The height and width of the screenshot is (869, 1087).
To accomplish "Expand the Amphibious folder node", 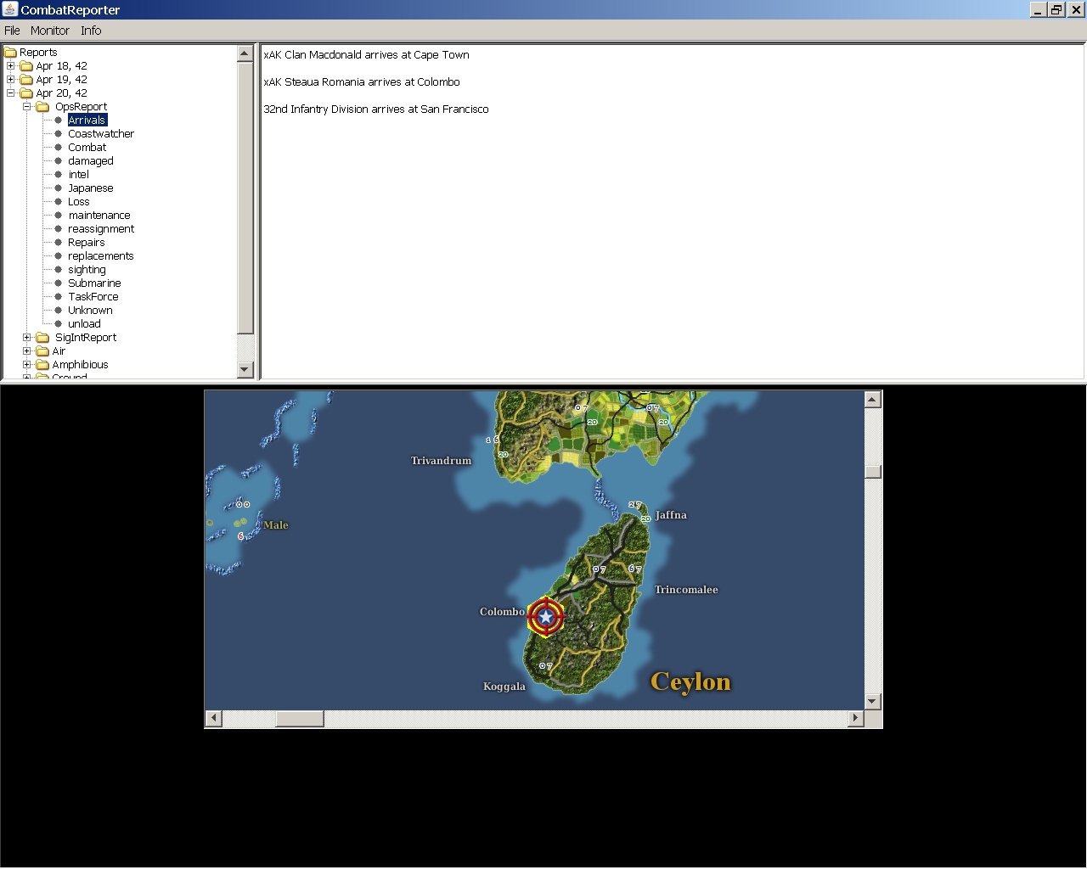I will [x=26, y=365].
